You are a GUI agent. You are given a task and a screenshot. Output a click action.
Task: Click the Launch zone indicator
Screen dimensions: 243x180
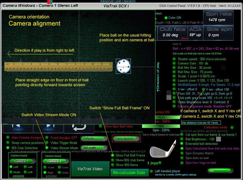click(174, 80)
